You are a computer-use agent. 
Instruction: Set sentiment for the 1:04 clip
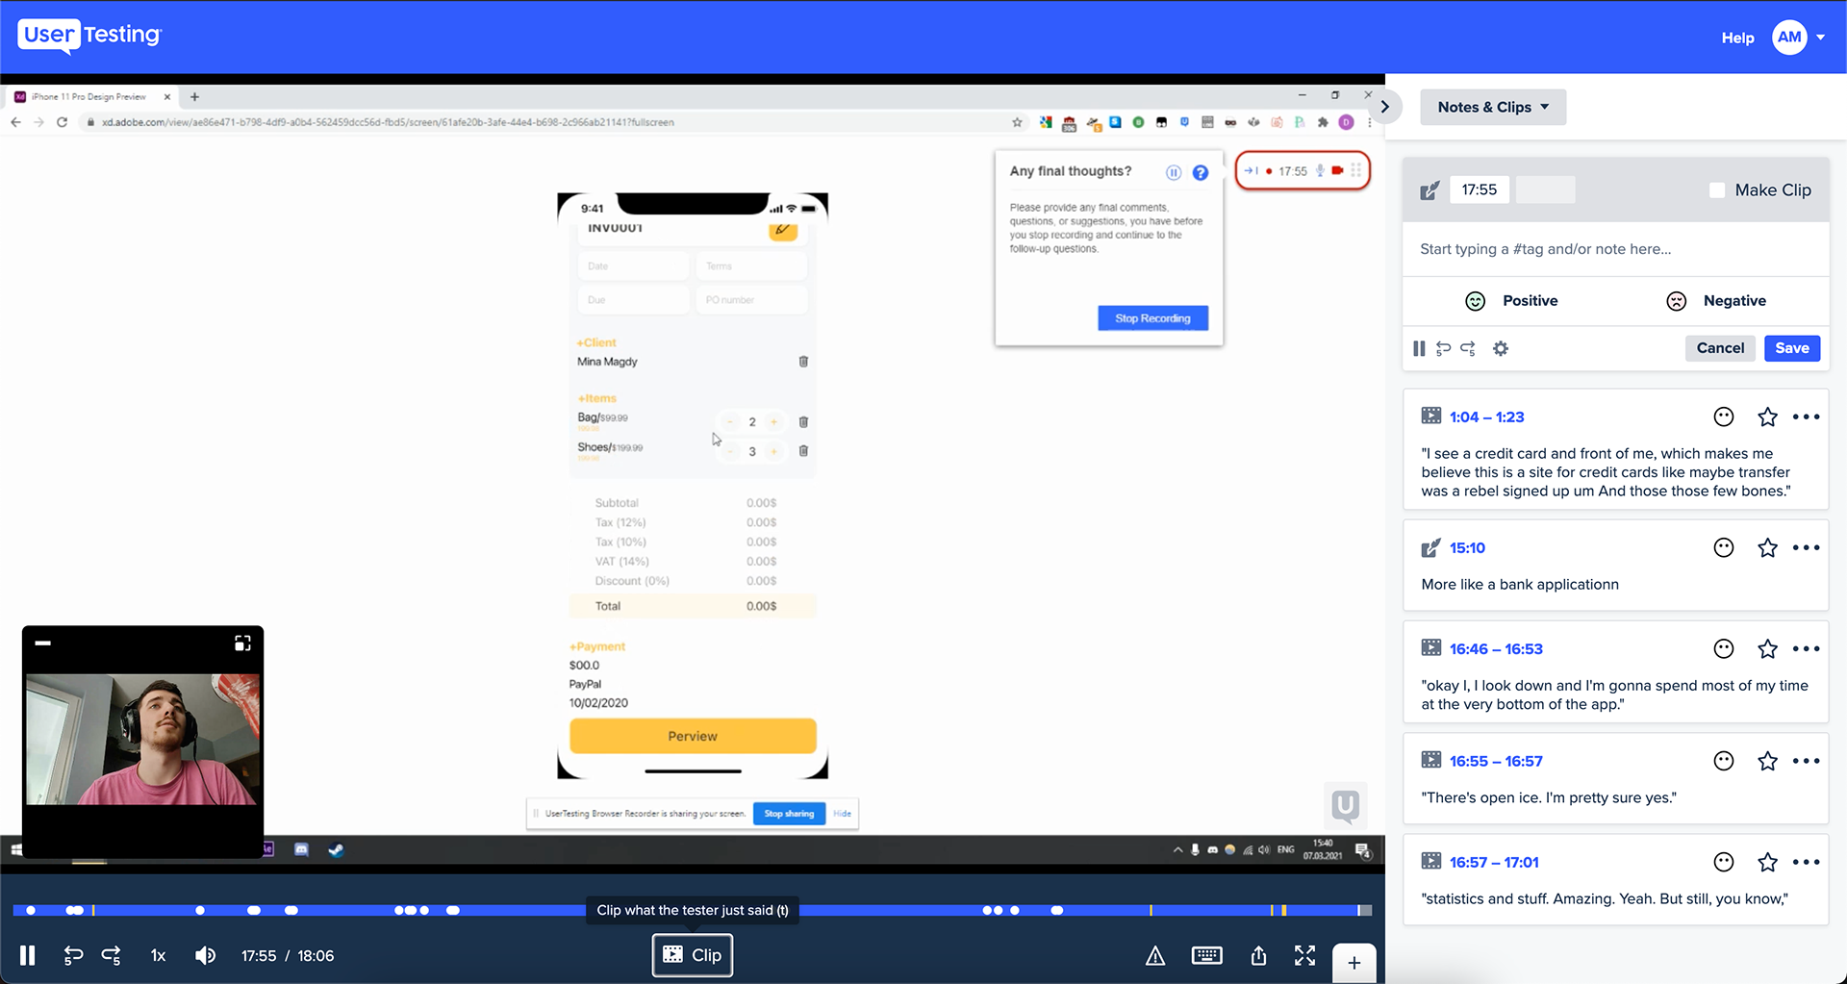point(1724,416)
